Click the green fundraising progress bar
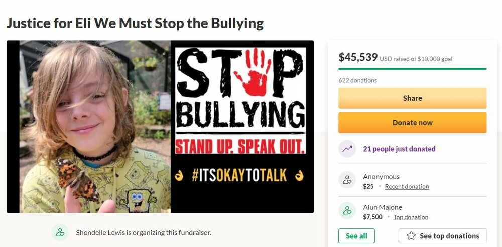The image size is (502, 247). 412,69
